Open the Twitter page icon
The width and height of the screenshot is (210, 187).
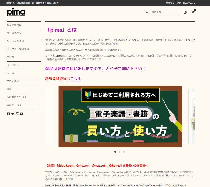point(13,114)
